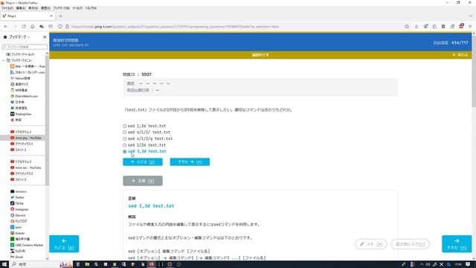
Task: Open the Gmail bookmark
Action: pos(17,257)
